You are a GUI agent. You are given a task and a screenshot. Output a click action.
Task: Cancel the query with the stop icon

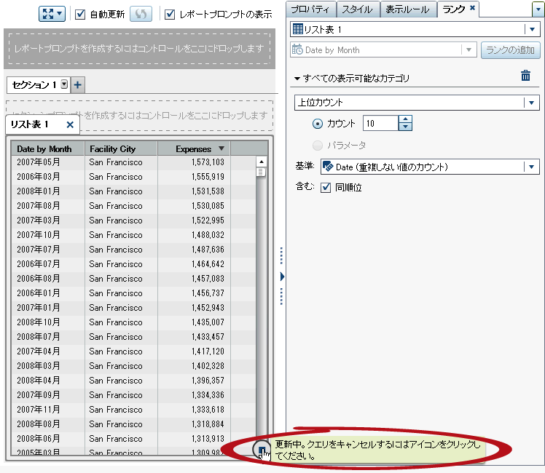262,450
